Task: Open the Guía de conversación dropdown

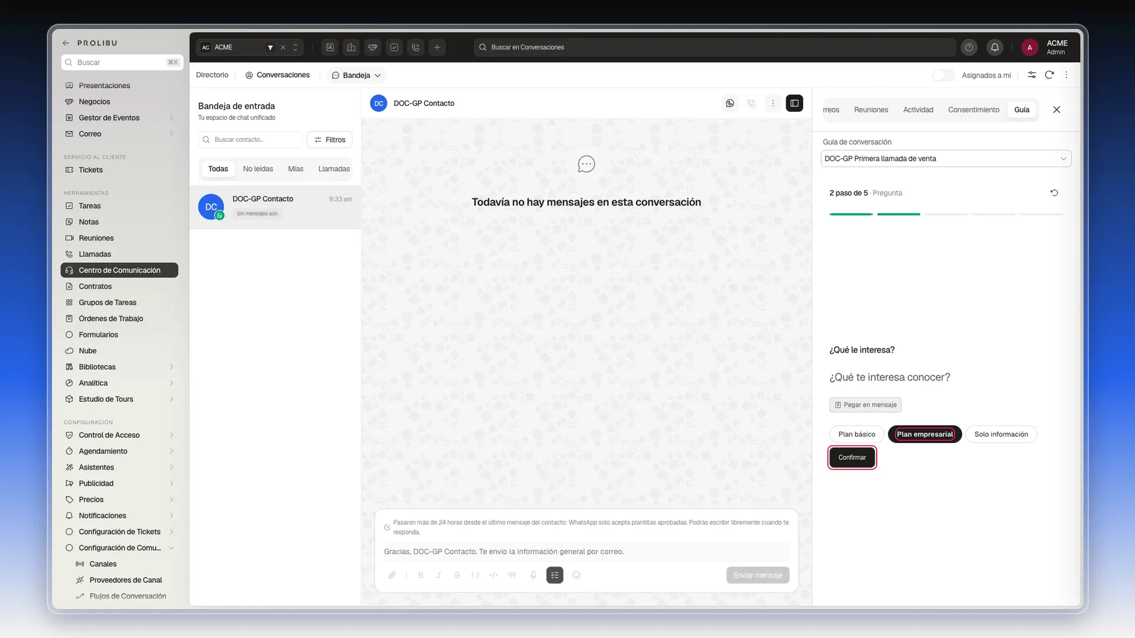Action: (946, 159)
